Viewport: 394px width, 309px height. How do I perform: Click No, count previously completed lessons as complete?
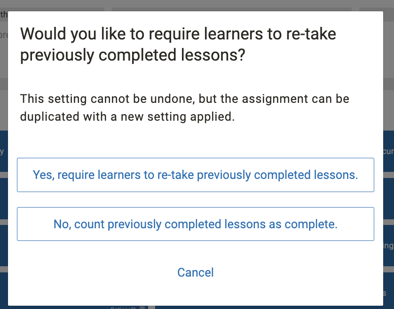pos(196,224)
